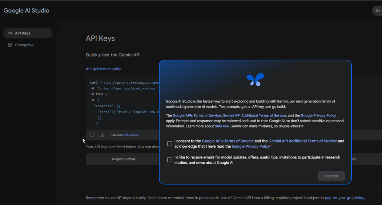382x205 pixels.
Task: Check the Terms of Service consent checkbox
Action: click(x=170, y=144)
